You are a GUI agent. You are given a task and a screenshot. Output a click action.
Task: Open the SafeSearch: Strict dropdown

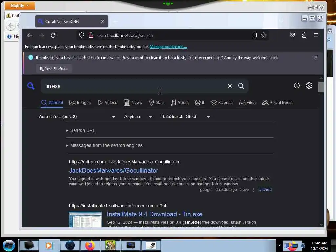pos(186,116)
